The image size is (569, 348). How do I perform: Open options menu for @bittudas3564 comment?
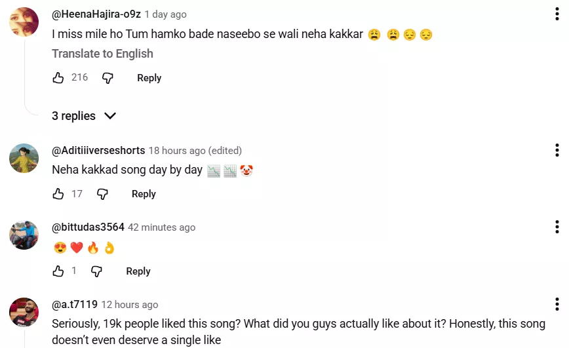point(557,227)
